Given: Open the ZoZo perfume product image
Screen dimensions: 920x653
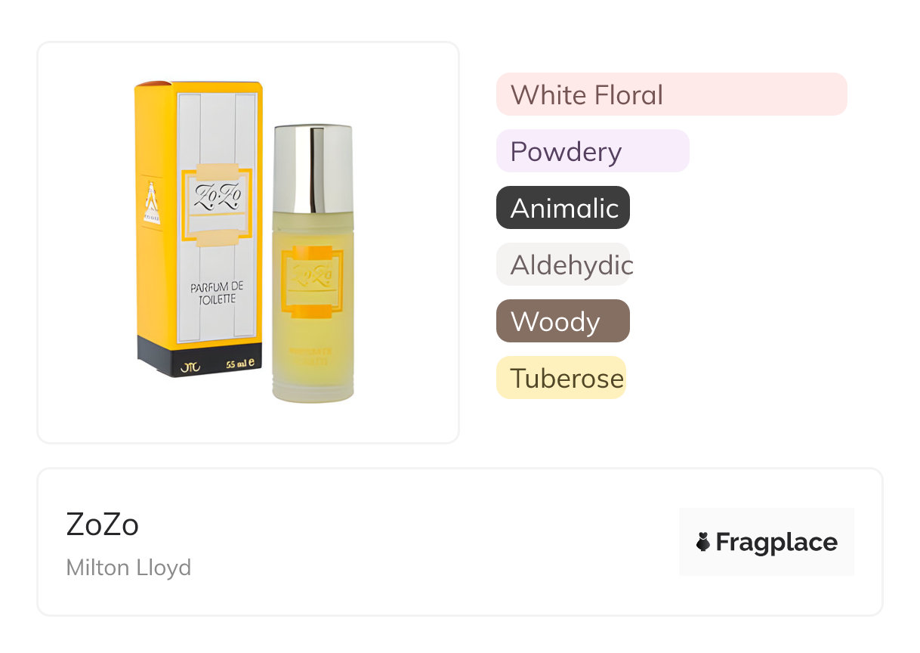Looking at the screenshot, I should (248, 242).
